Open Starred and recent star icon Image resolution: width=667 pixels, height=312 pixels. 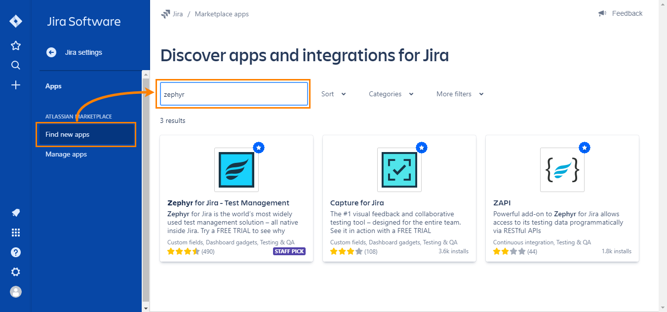[16, 45]
